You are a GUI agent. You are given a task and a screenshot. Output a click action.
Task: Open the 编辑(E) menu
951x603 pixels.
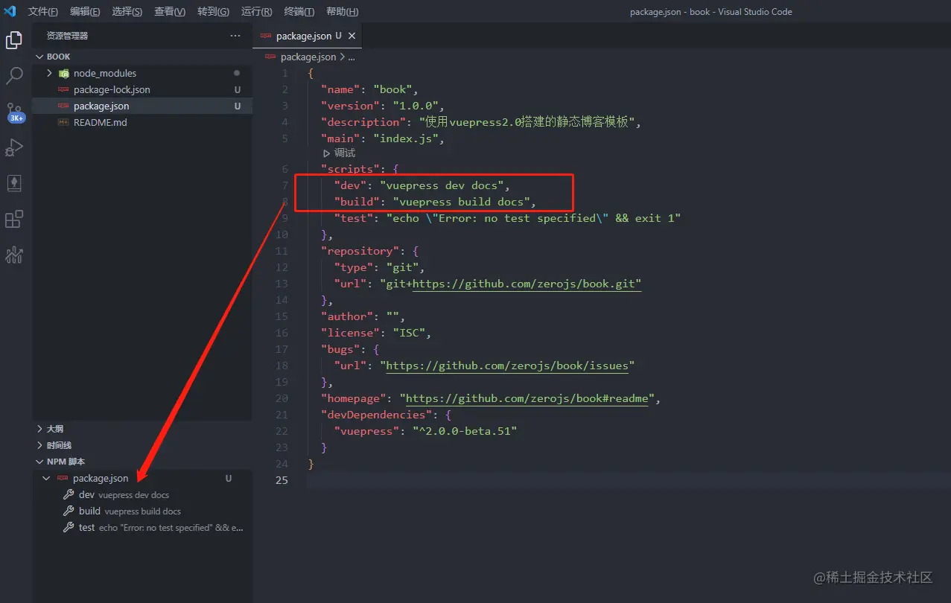(x=85, y=12)
